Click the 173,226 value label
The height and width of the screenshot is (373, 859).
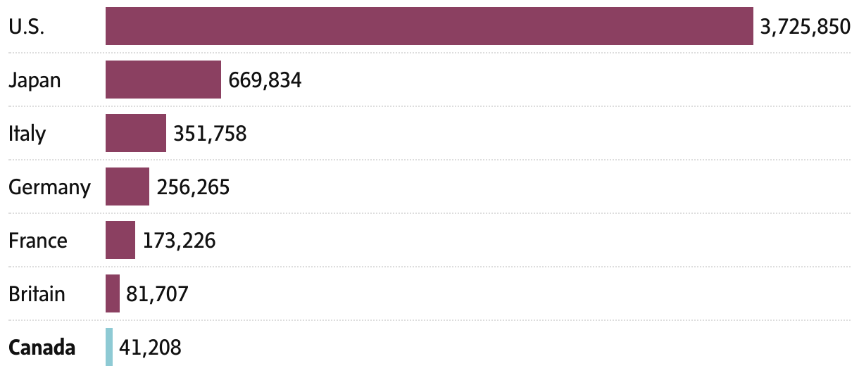pos(179,241)
